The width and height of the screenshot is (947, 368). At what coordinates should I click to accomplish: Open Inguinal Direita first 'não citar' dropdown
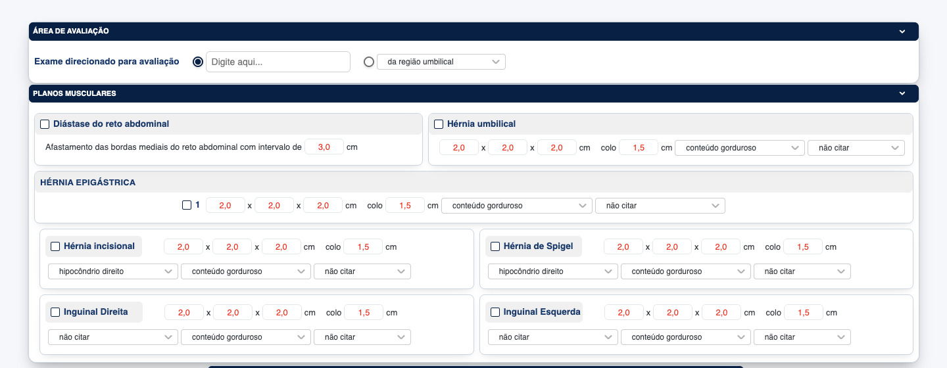coord(112,337)
